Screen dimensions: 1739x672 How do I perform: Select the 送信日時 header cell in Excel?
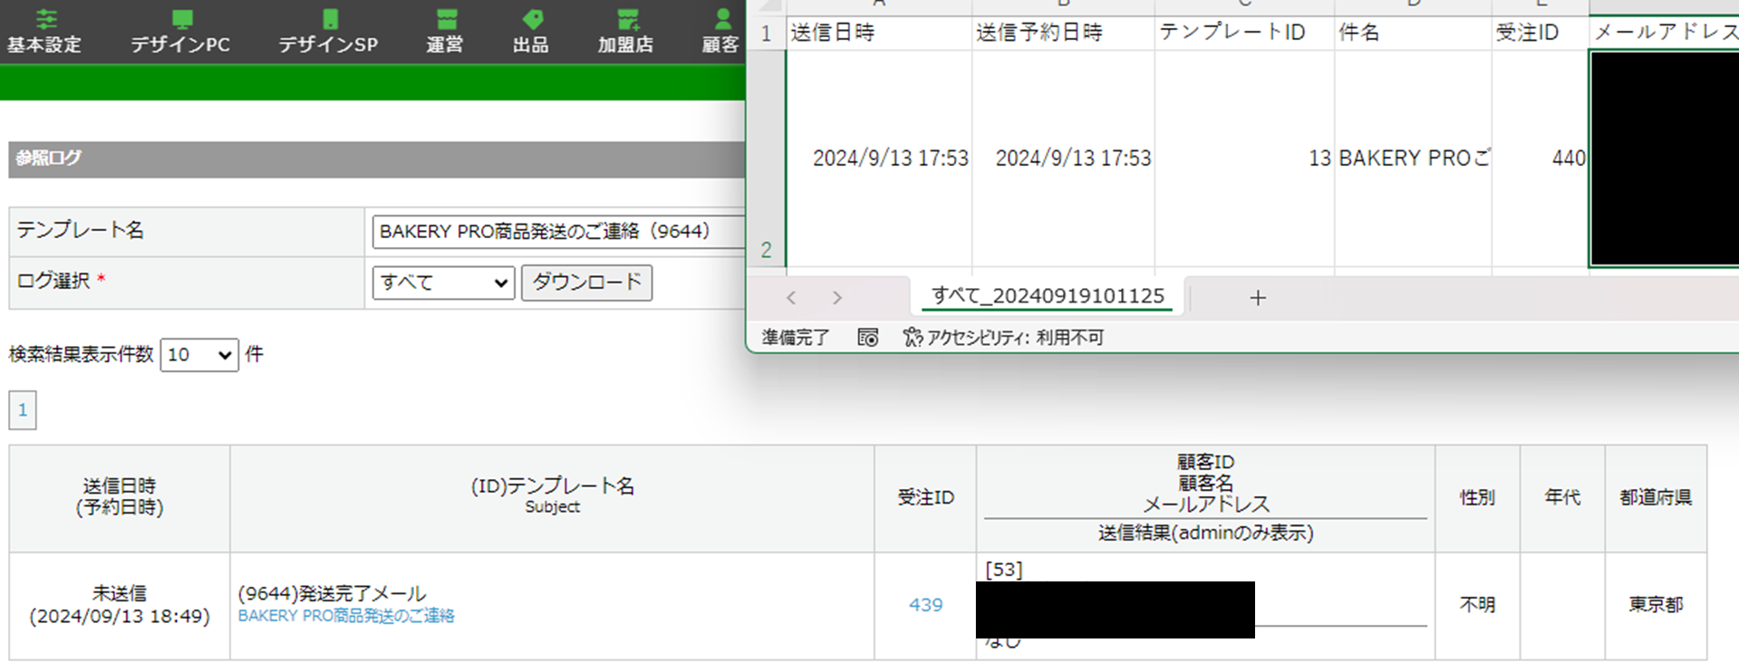coord(879,34)
